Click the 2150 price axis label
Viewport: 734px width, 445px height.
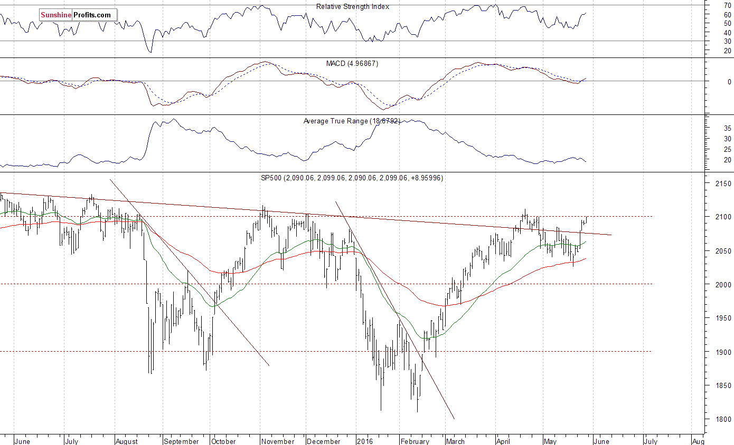tap(723, 183)
